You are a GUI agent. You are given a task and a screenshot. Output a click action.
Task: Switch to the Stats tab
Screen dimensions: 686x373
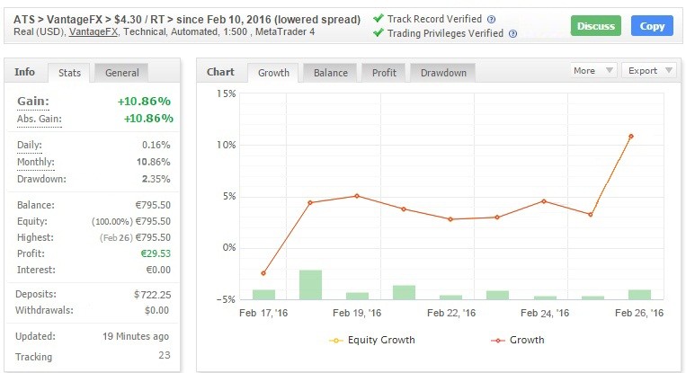(x=69, y=72)
